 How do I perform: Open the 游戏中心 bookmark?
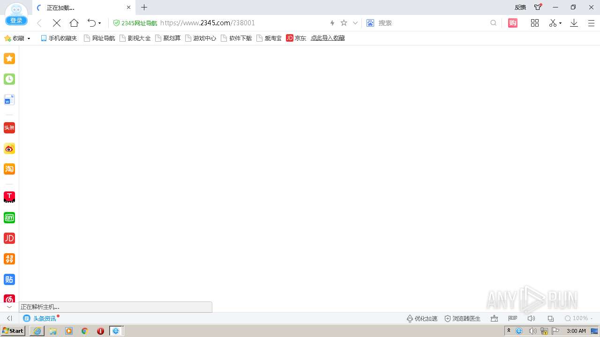201,38
